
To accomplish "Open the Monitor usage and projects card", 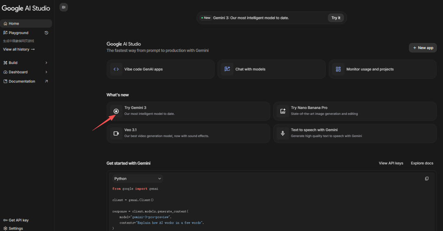I will tap(383, 69).
